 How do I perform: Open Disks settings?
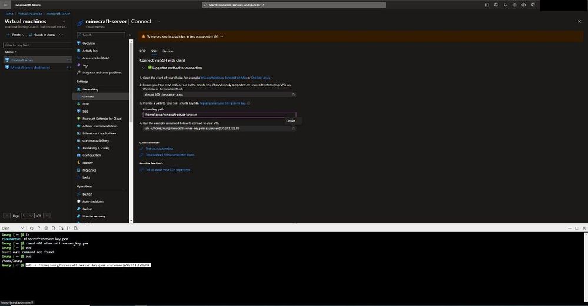click(86, 104)
